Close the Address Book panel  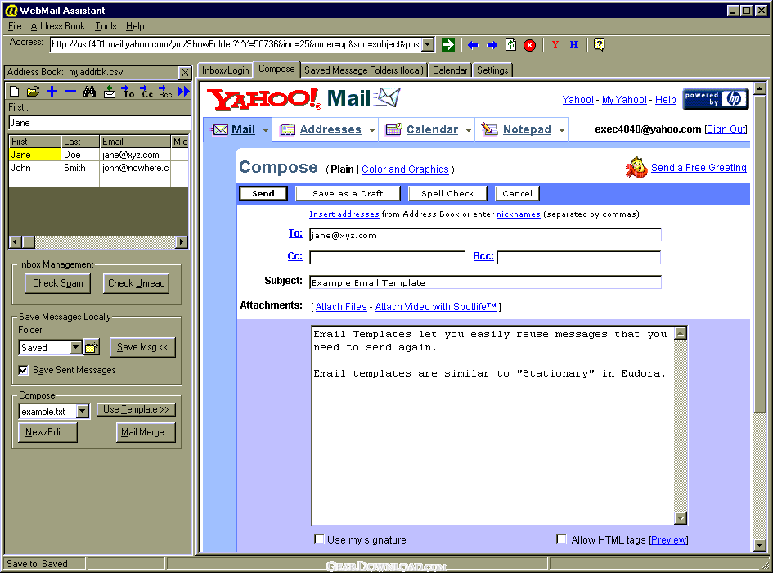point(185,73)
